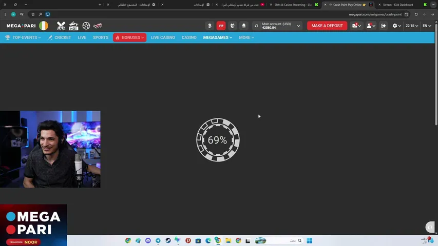Open Telegram from the taskbar

158,240
